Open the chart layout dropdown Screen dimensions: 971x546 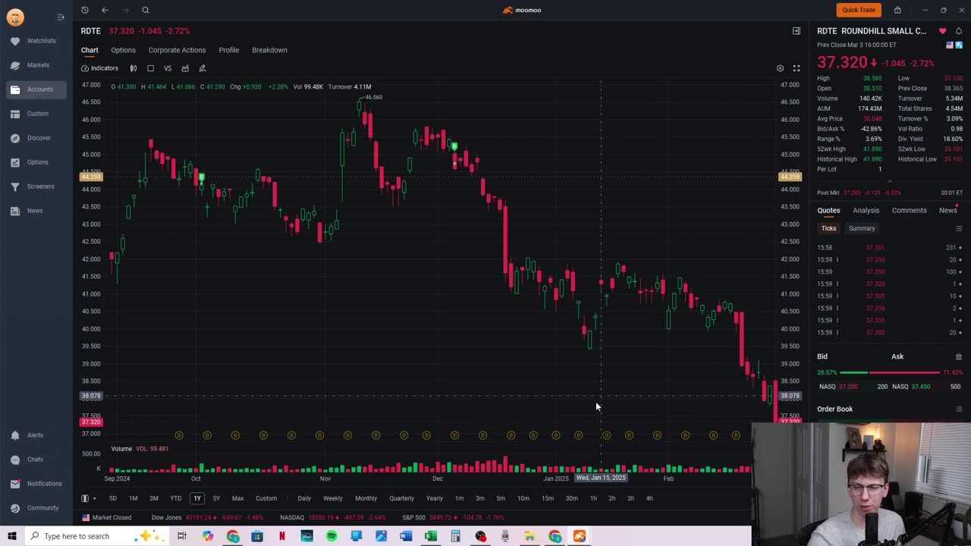87,498
